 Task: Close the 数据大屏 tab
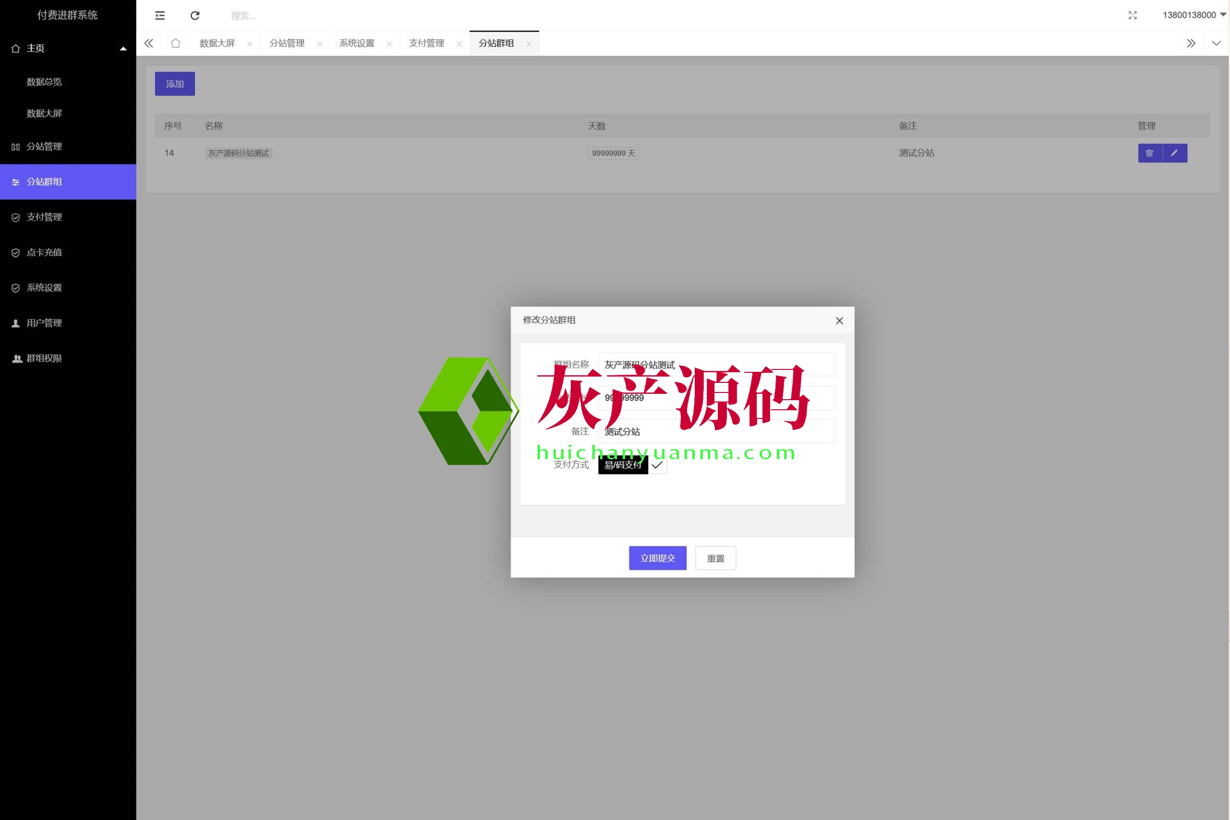(x=250, y=44)
